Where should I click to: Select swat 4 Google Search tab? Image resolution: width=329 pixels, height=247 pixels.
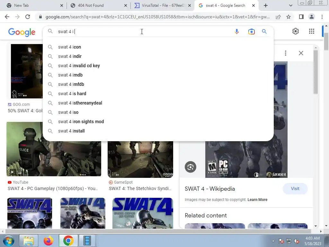click(225, 5)
